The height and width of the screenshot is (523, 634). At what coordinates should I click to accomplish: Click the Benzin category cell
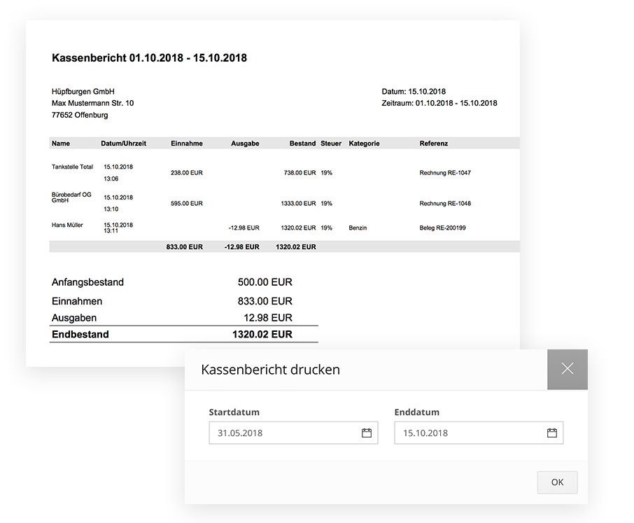tap(358, 228)
